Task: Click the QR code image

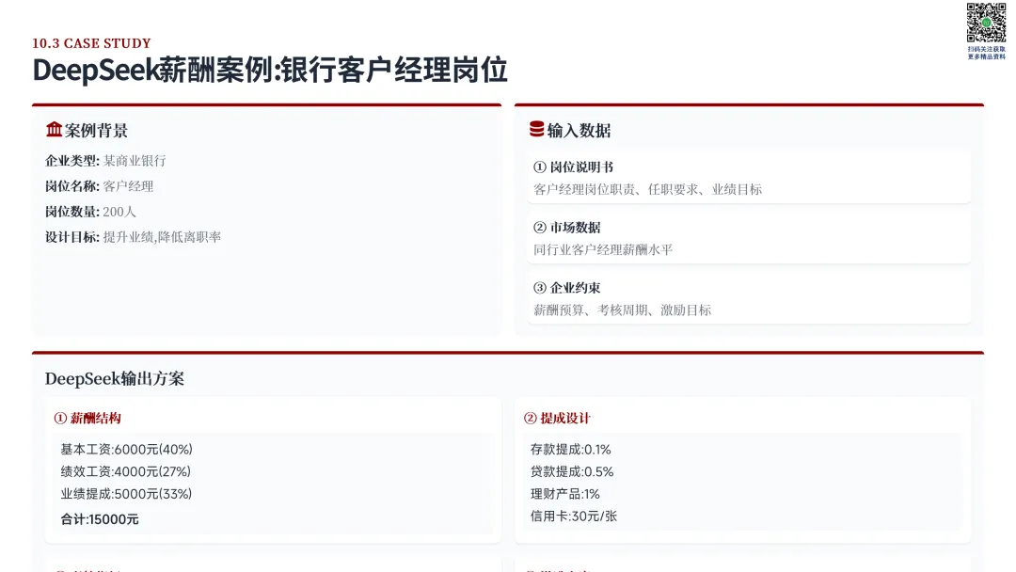Action: click(x=986, y=23)
